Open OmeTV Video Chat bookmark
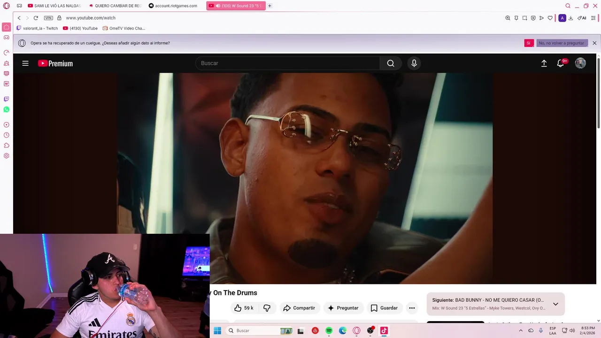Viewport: 601px width, 338px height. tap(124, 28)
